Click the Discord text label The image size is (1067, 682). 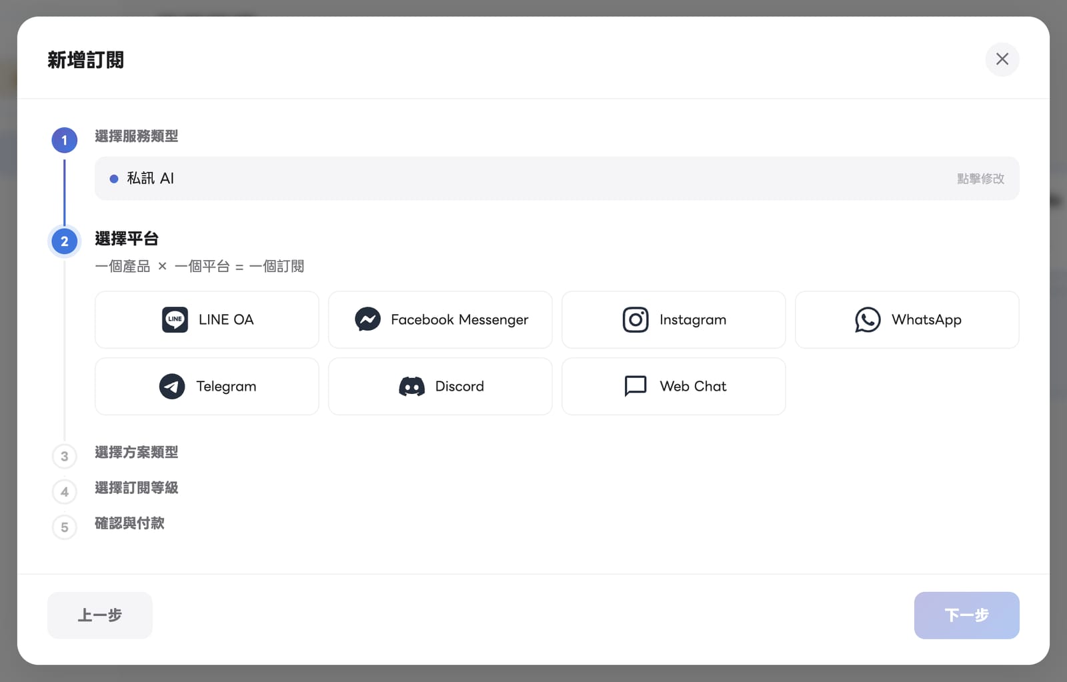tap(459, 386)
